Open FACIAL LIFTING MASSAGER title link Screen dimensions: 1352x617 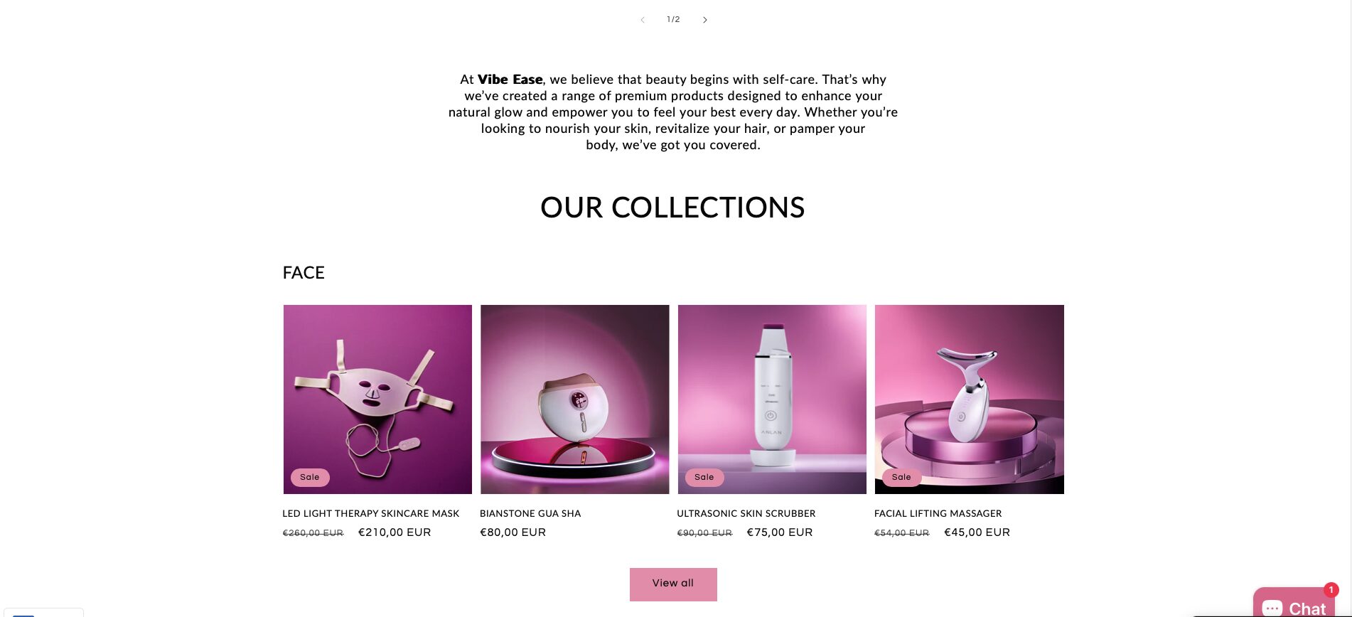coord(938,513)
